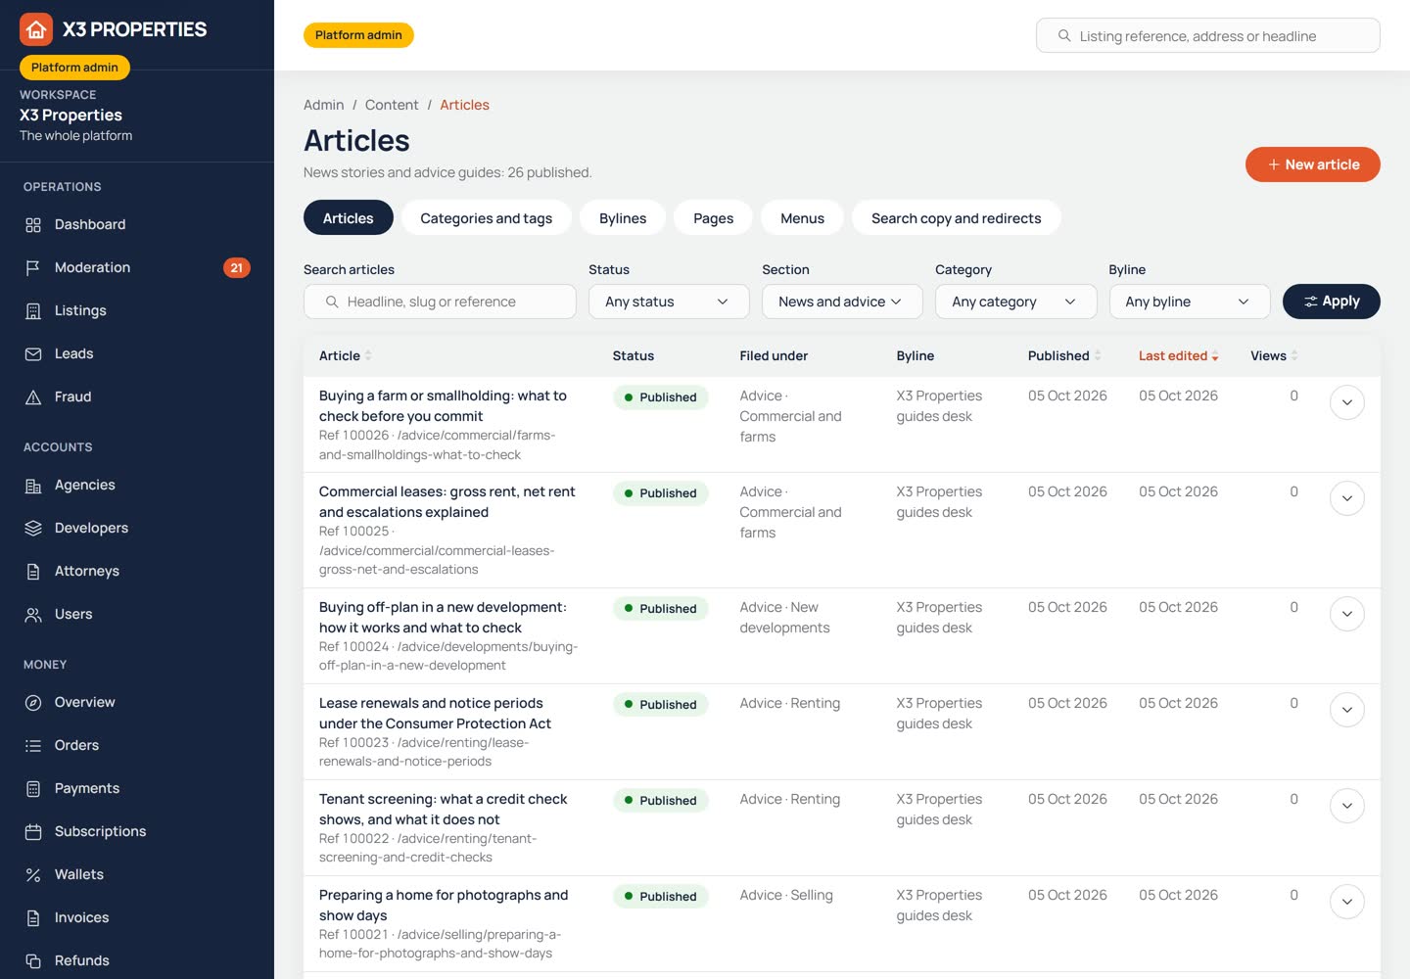Image resolution: width=1410 pixels, height=979 pixels.
Task: Expand the Buying off-plan article row
Action: click(x=1347, y=614)
